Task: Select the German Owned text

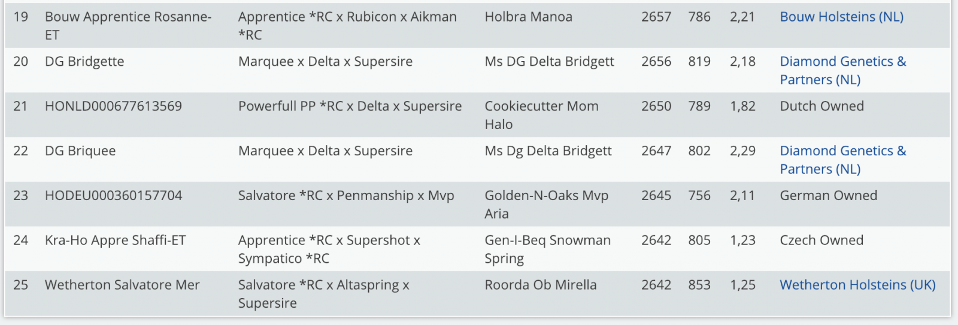Action: click(828, 196)
